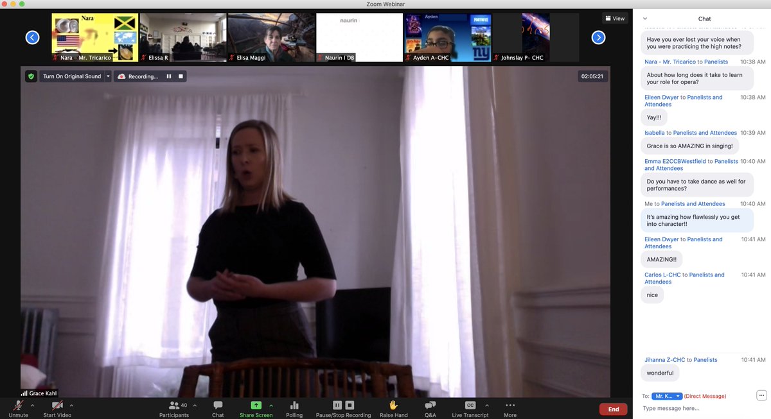Click the cloud Recording indicator
The width and height of the screenshot is (771, 419).
[x=137, y=76]
